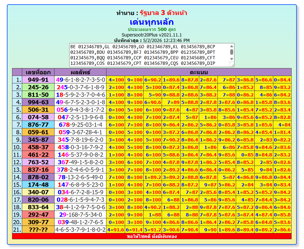Click score 4=91.6 in row 21

click(x=116, y=230)
